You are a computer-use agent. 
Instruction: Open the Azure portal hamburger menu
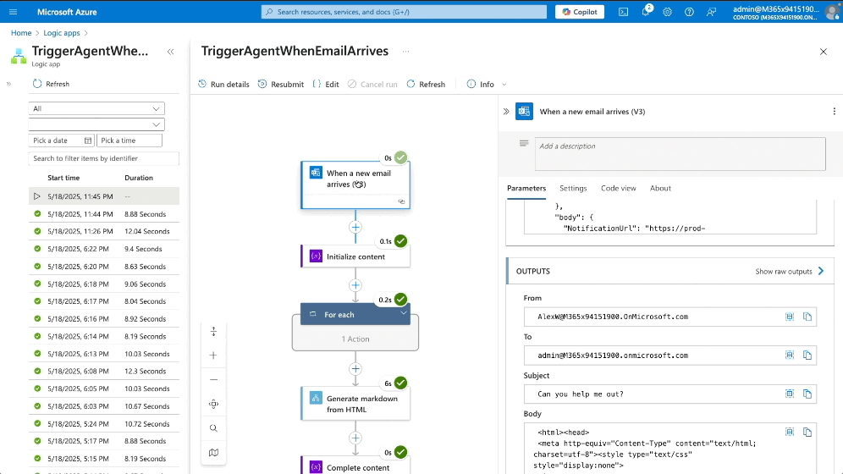point(14,12)
